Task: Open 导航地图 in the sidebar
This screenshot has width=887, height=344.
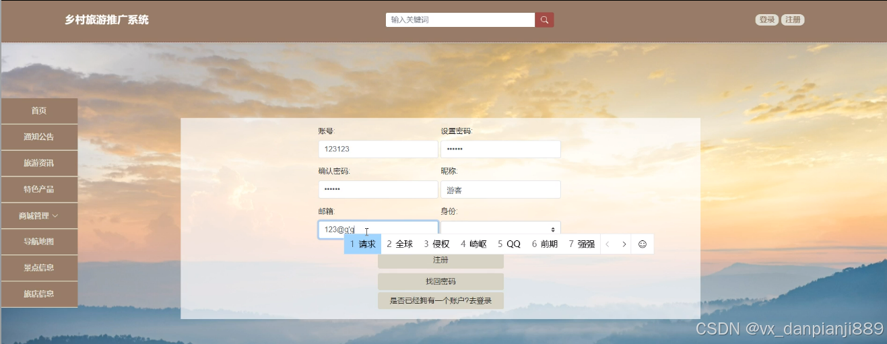Action: 39,242
